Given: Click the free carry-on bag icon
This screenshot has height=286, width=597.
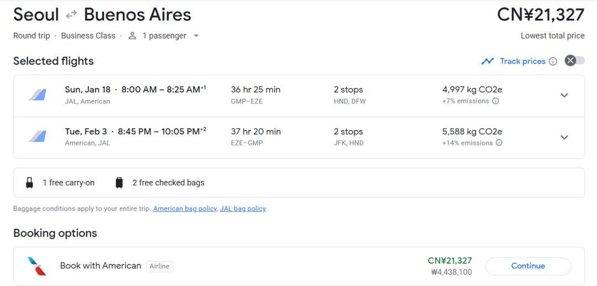Looking at the screenshot, I should [x=29, y=183].
